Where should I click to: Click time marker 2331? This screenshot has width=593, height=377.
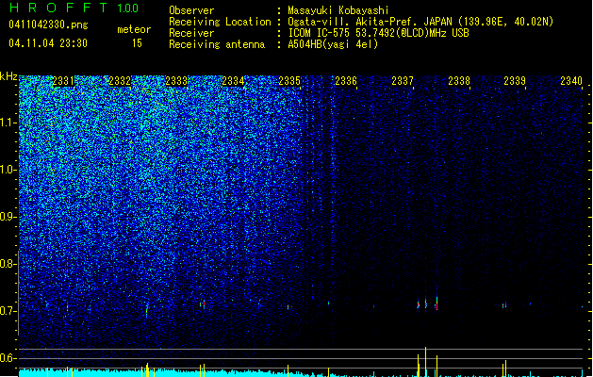click(63, 81)
